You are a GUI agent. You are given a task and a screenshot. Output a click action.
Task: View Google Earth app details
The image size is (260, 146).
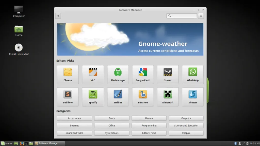coord(143,74)
